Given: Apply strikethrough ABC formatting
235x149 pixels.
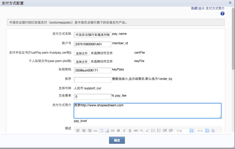Looking at the screenshot, I should [x=136, y=131].
